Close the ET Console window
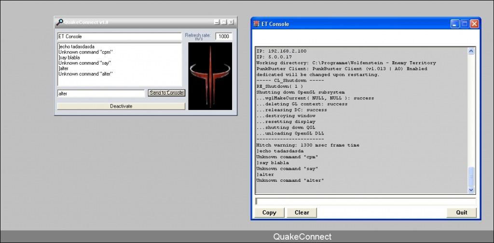Image resolution: width=494 pixels, height=243 pixels. [474, 24]
